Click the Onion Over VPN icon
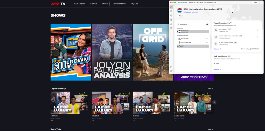The width and height of the screenshot is (265, 131). click(x=180, y=42)
